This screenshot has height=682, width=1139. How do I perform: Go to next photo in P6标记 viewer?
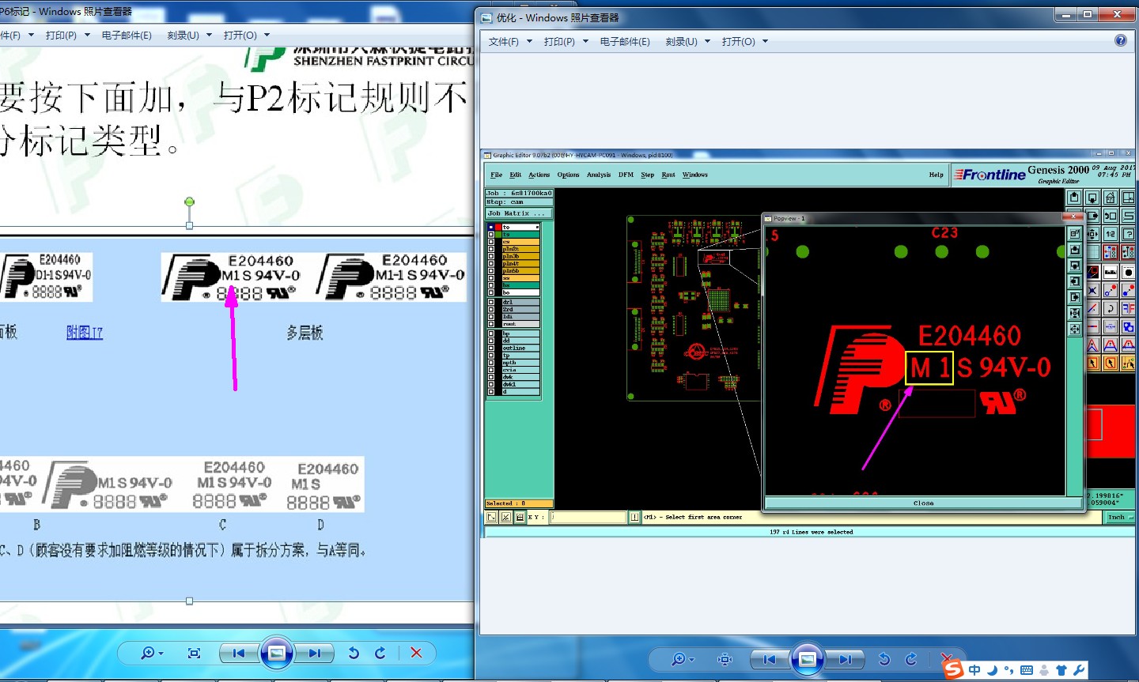pos(315,653)
